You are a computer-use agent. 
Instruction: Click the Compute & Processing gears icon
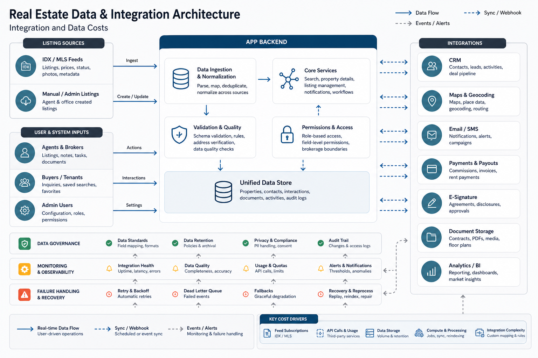coord(419,333)
